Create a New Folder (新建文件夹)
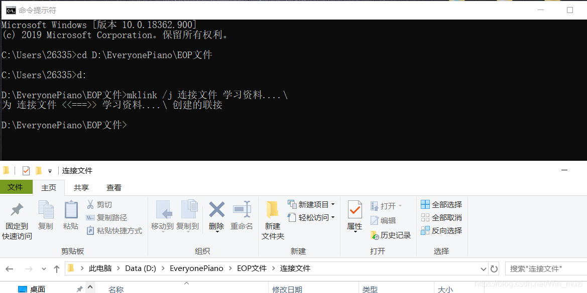The width and height of the screenshot is (587, 293). tap(273, 220)
